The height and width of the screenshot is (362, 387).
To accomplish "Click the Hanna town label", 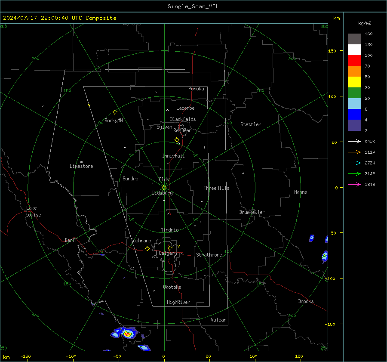I will pyautogui.click(x=301, y=192).
